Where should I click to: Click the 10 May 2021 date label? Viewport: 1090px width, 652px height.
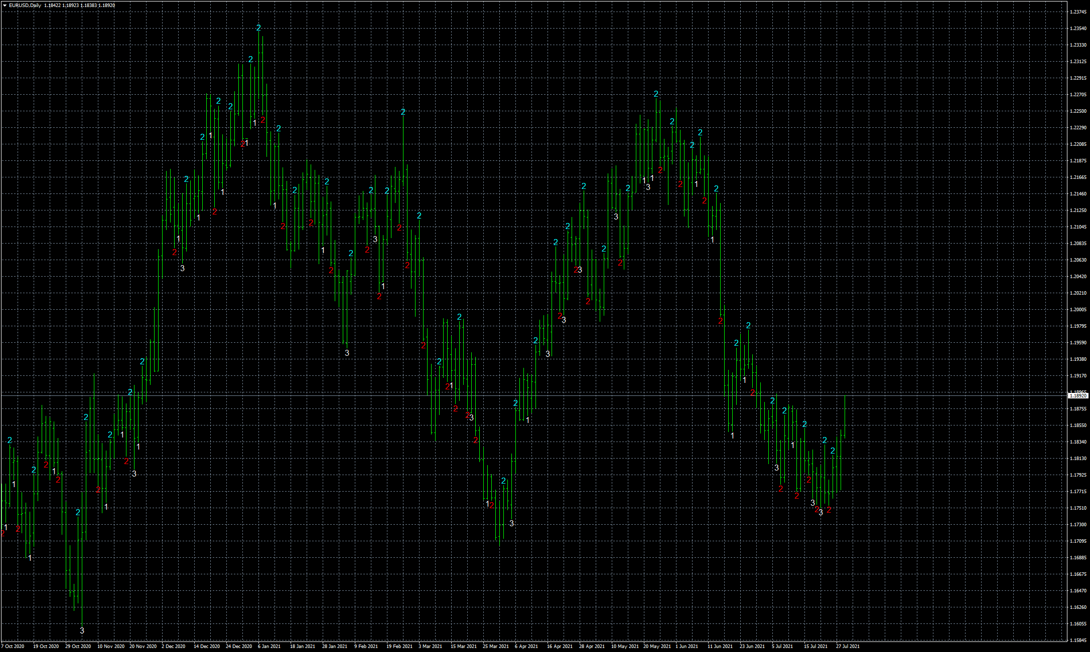(x=625, y=646)
